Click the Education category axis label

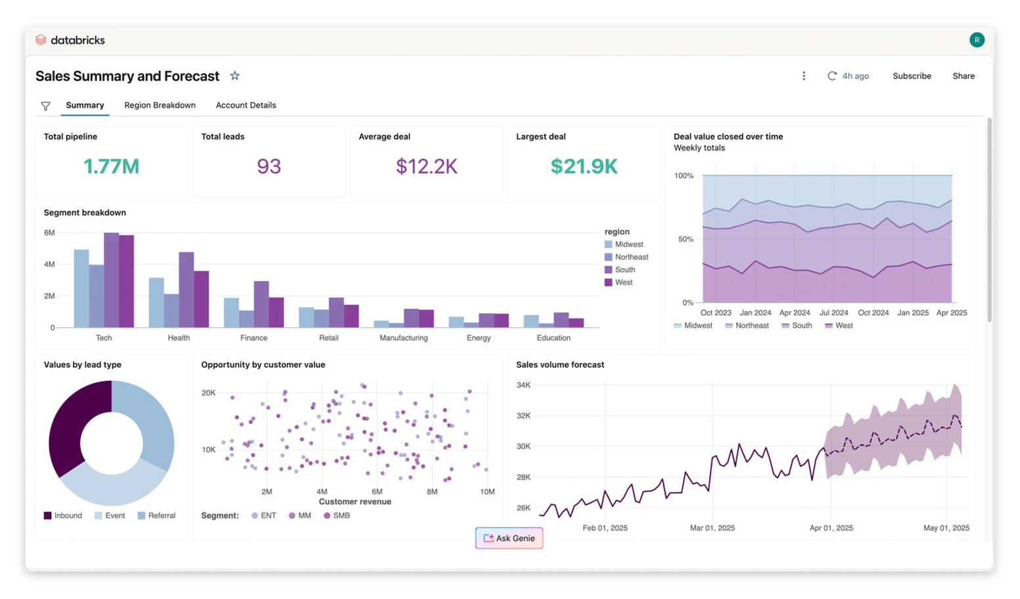pyautogui.click(x=553, y=338)
